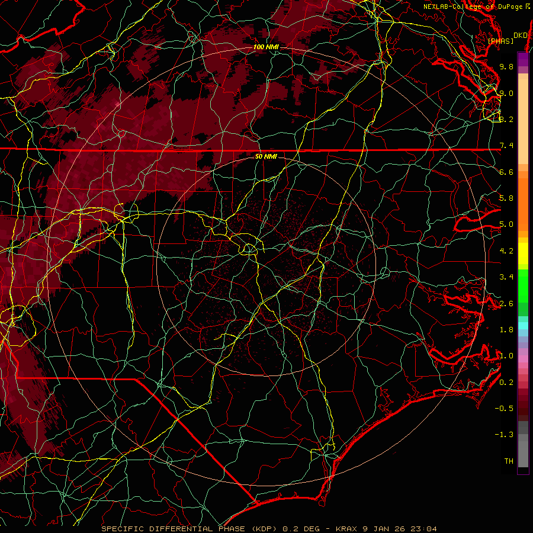The image size is (533, 533).
Task: Click the 6.6 value on the color scale
Action: [x=506, y=172]
